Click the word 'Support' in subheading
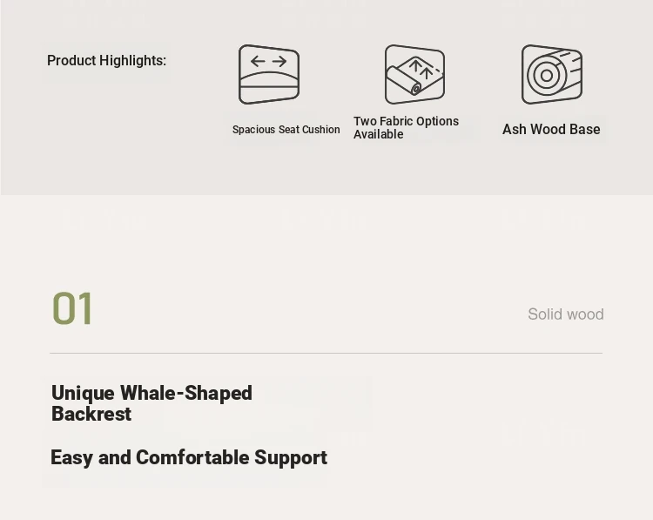This screenshot has height=520, width=653. coord(291,457)
